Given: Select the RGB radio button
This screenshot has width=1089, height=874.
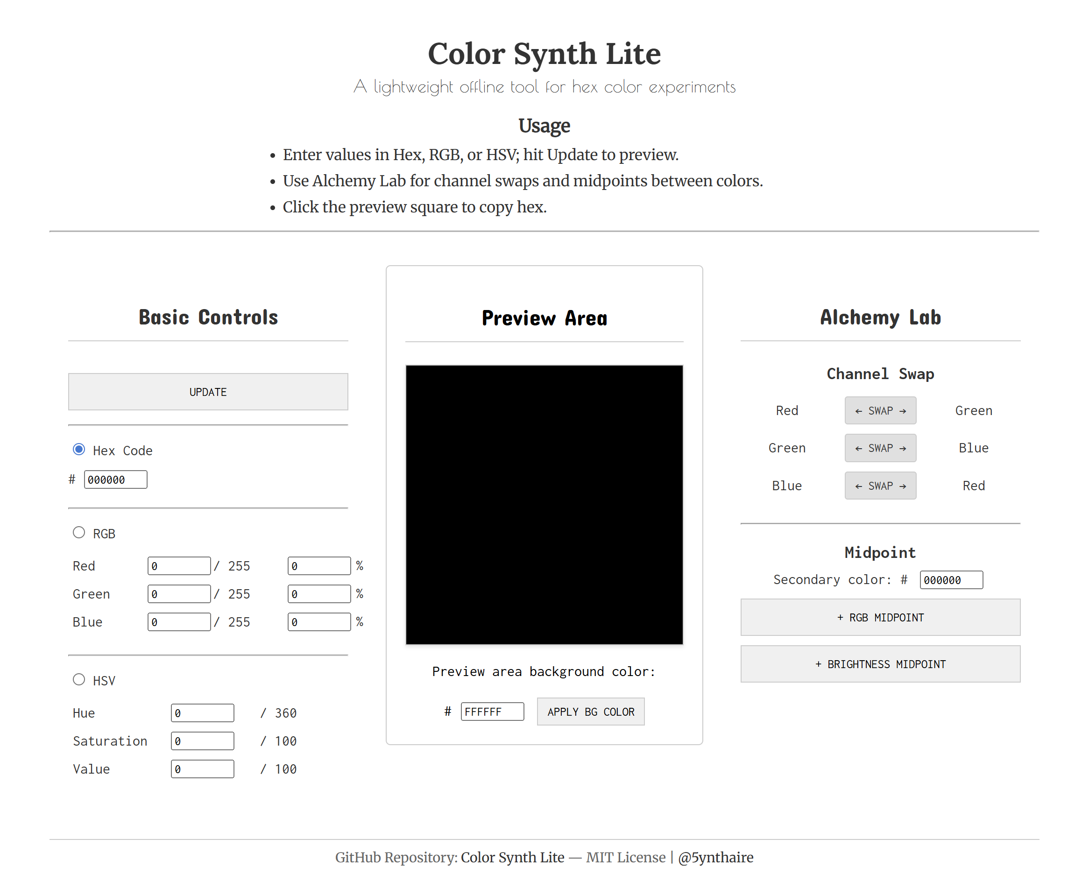Looking at the screenshot, I should pos(79,532).
